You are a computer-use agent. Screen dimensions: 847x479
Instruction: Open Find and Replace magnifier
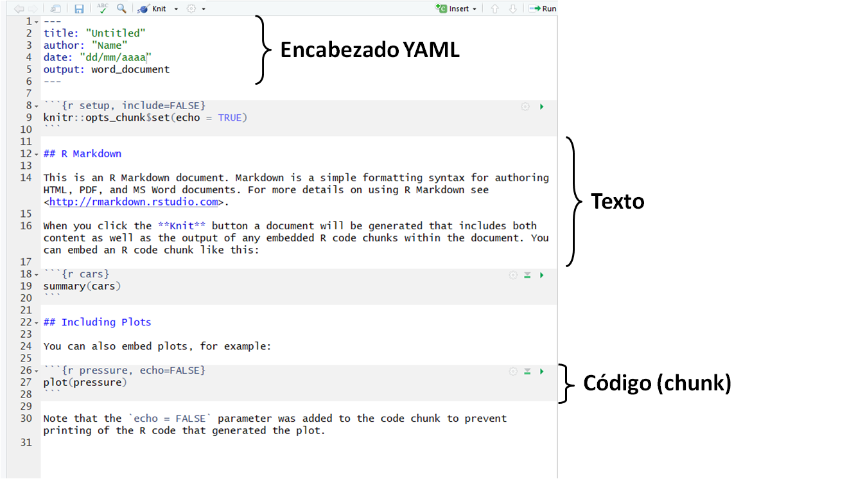[x=121, y=9]
